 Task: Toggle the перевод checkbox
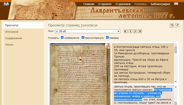[107, 37]
